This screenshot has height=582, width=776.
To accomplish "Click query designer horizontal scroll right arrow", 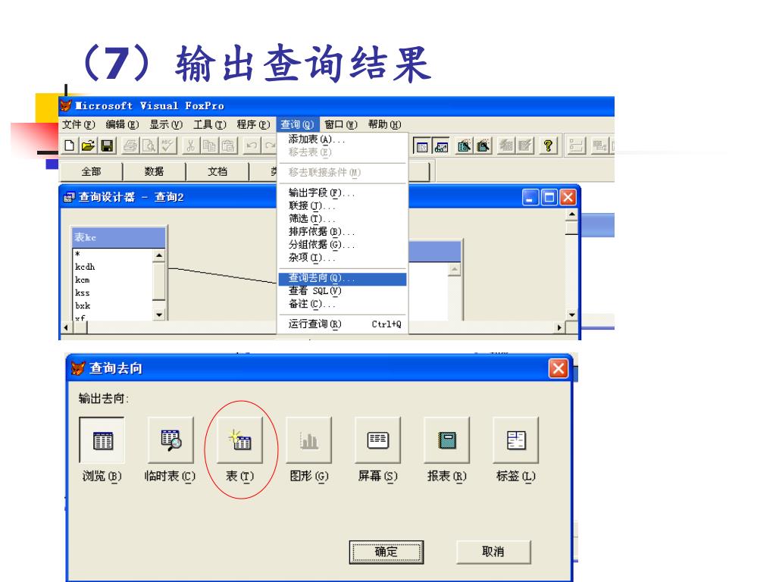I will (x=559, y=327).
